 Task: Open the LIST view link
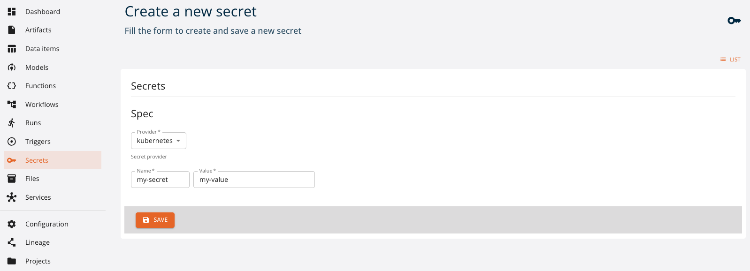(730, 59)
